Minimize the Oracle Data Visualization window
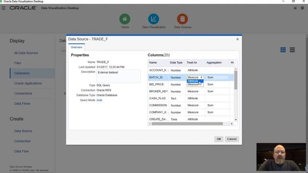Image resolution: width=308 pixels, height=173 pixels. pos(283,1)
